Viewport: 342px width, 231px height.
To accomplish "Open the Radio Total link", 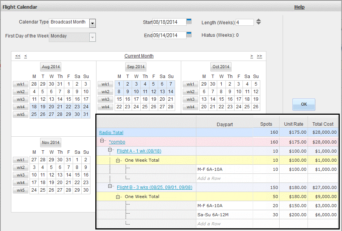I will click(111, 133).
